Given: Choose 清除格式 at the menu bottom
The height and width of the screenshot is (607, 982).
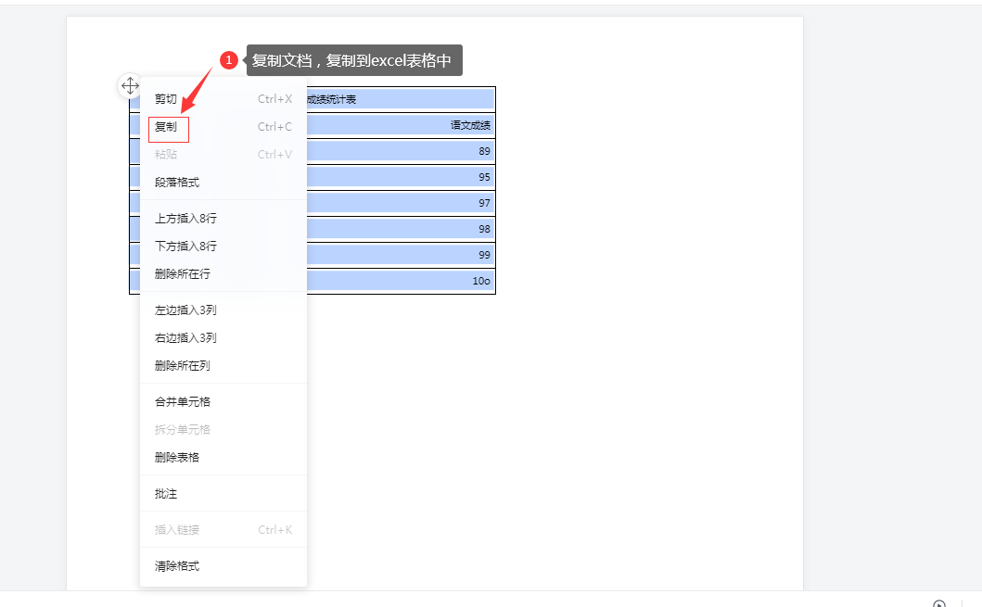Looking at the screenshot, I should click(x=223, y=565).
